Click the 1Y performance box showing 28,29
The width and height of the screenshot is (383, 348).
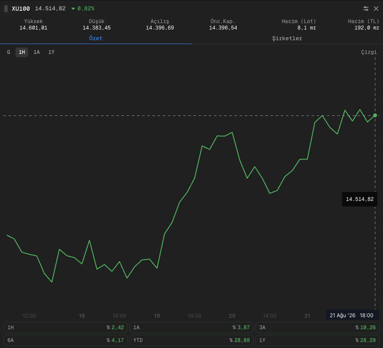pos(317,340)
